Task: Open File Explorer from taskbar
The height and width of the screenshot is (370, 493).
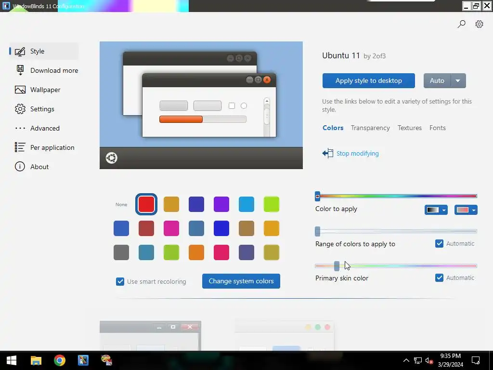Action: pos(36,360)
